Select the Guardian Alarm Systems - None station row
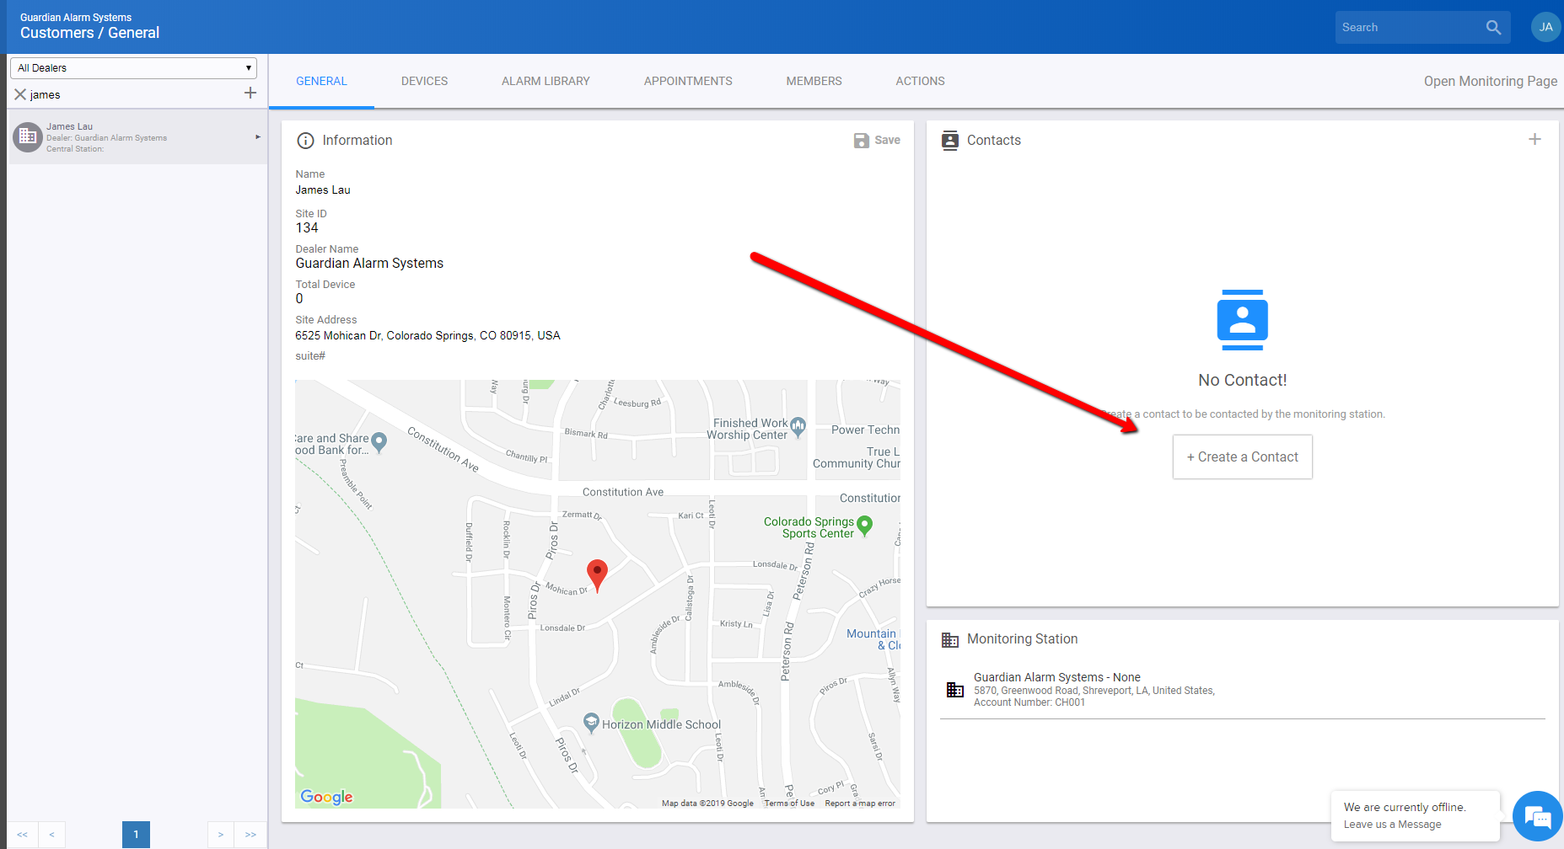Image resolution: width=1564 pixels, height=849 pixels. (1242, 690)
